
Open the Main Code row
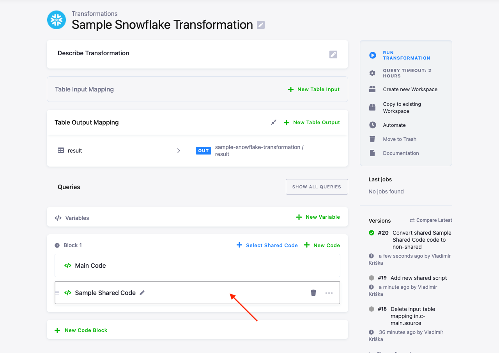tap(197, 265)
